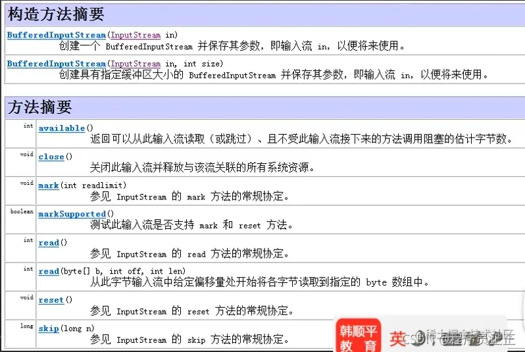Open the reset() method link
This screenshot has width=525, height=352.
click(x=51, y=300)
